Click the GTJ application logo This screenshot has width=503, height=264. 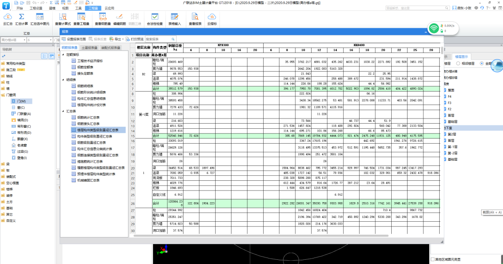pos(6,6)
